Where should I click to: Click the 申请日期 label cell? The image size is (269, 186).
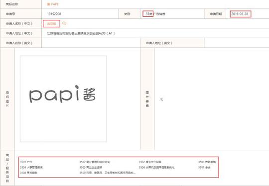pos(216,14)
